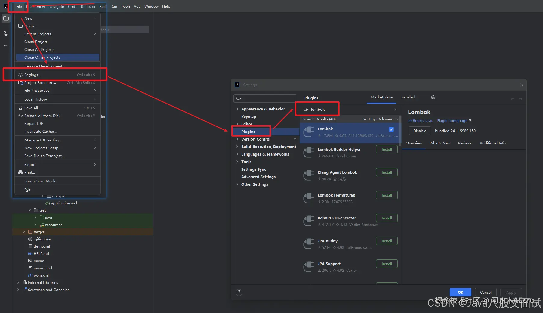Expand Other Settings category
Viewport: 543px width, 313px height.
coord(237,184)
